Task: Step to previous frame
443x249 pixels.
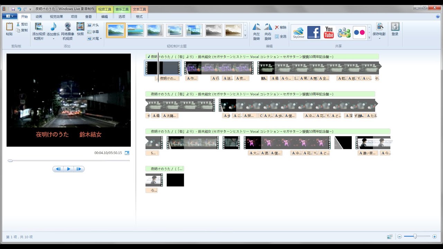Action: point(58,169)
